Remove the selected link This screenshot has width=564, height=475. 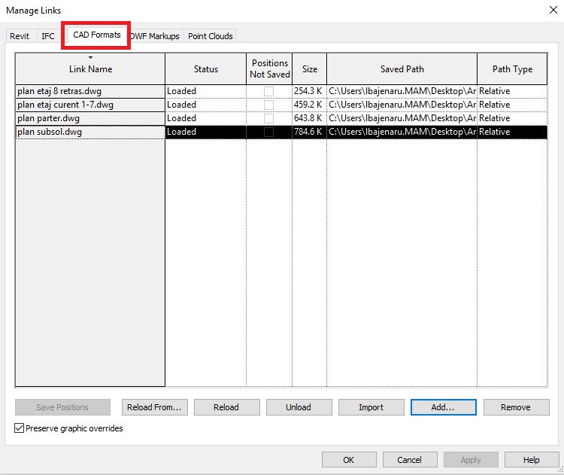point(516,407)
